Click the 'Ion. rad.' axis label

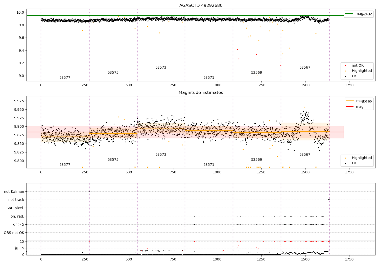pyautogui.click(x=17, y=216)
